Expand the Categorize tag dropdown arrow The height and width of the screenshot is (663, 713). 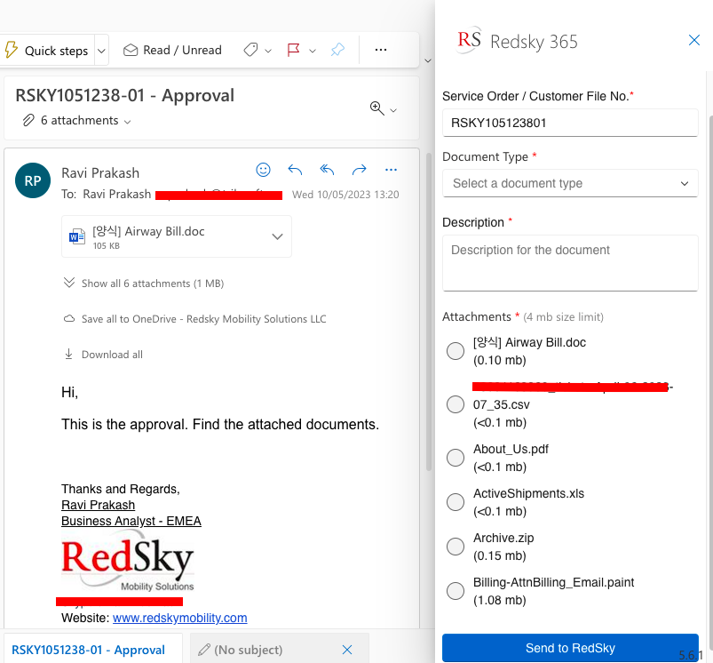coord(268,51)
